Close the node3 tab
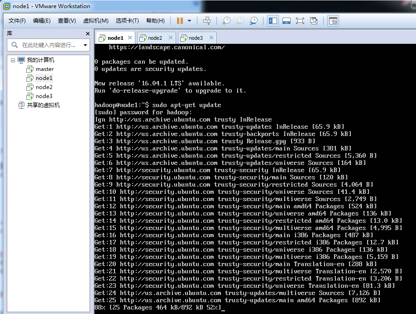416x314 pixels. point(211,37)
